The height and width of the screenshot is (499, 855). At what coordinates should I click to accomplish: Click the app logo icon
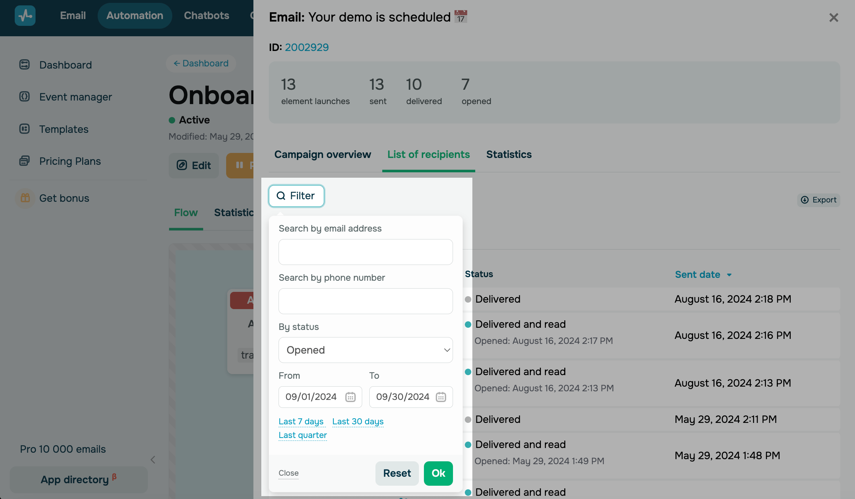pyautogui.click(x=25, y=15)
